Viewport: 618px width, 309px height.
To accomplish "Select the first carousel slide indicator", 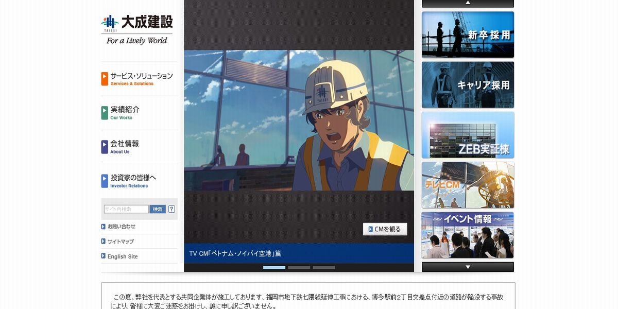I will [274, 267].
